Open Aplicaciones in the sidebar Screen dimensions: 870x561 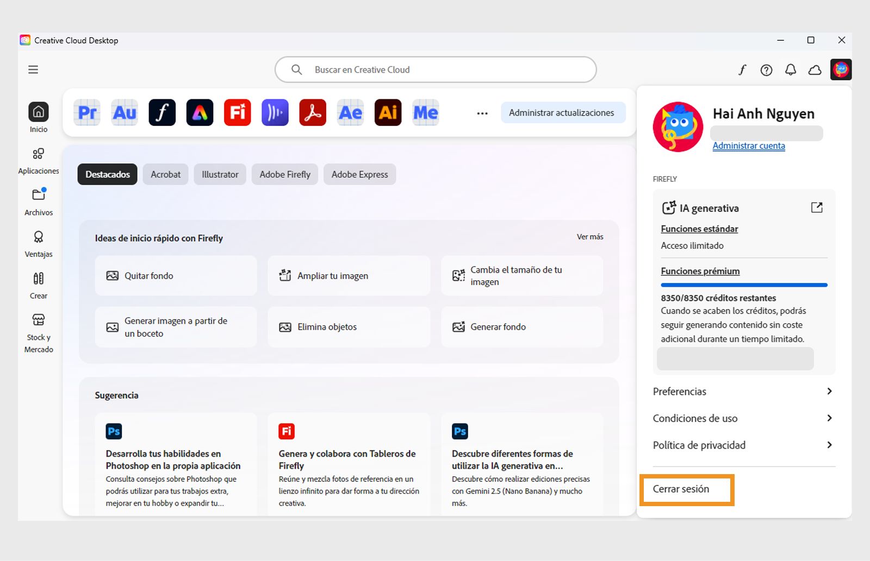tap(39, 161)
